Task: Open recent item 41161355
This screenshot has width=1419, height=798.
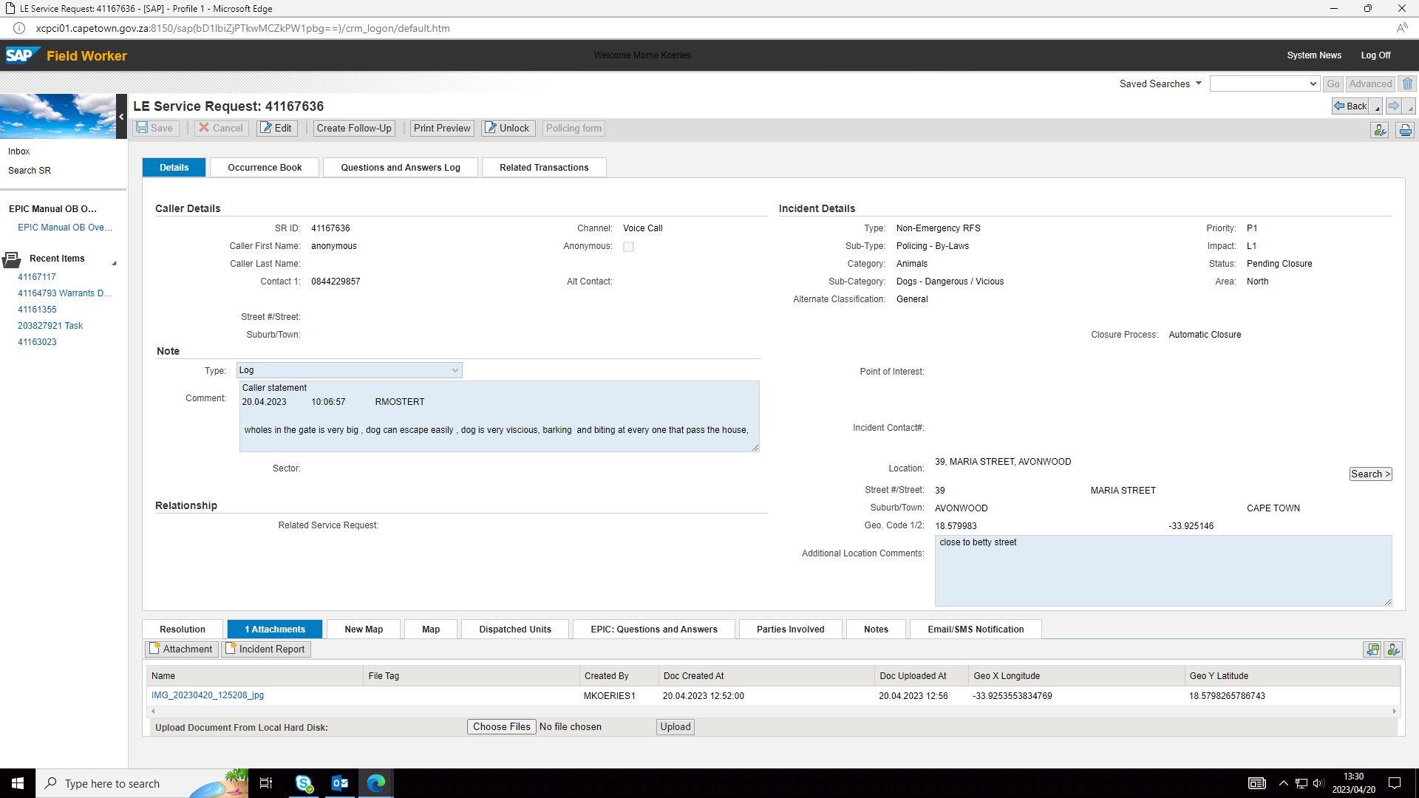Action: [37, 309]
